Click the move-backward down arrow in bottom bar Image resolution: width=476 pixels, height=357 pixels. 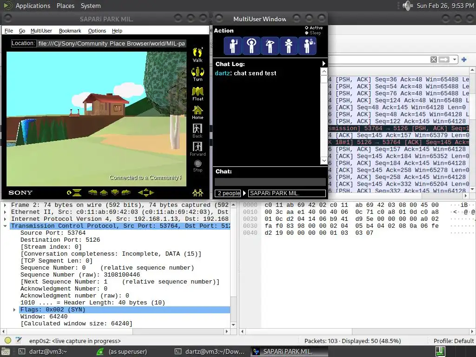coord(115,192)
